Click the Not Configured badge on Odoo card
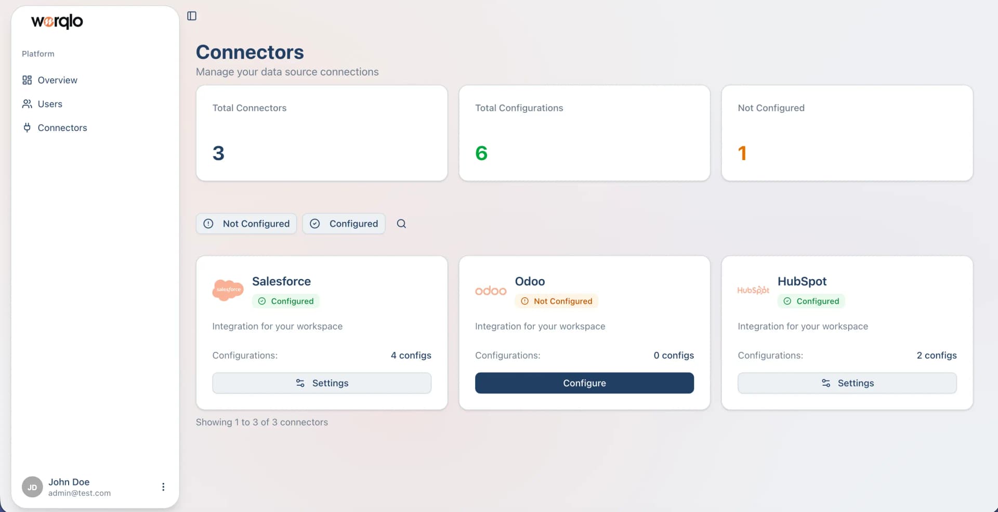998x512 pixels. (557, 300)
